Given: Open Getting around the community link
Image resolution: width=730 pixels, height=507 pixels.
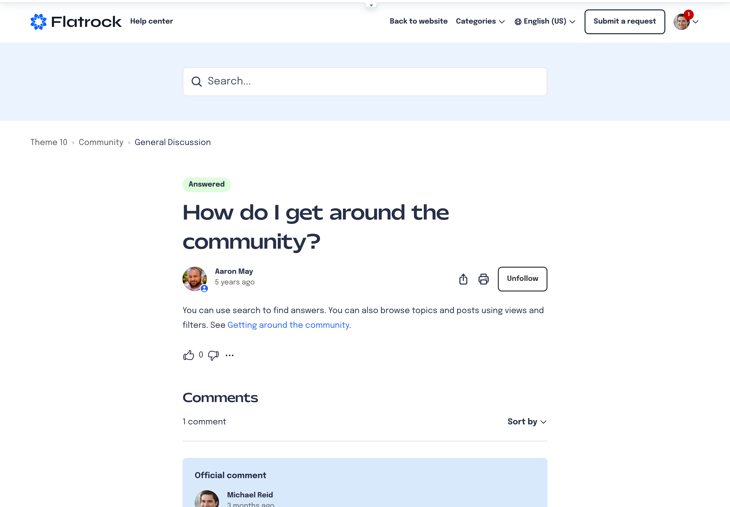Looking at the screenshot, I should pos(288,325).
